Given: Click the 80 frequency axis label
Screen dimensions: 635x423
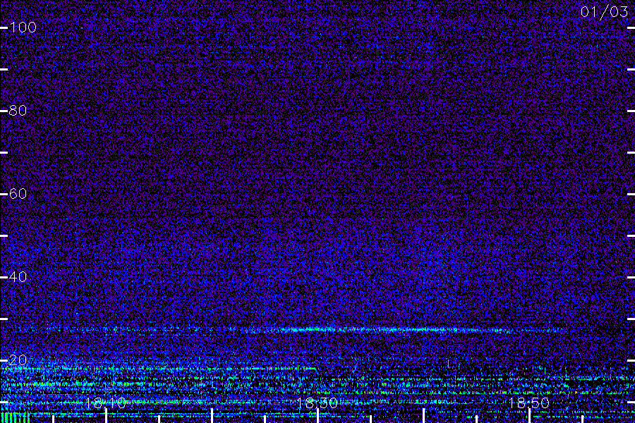Looking at the screenshot, I should pos(18,111).
